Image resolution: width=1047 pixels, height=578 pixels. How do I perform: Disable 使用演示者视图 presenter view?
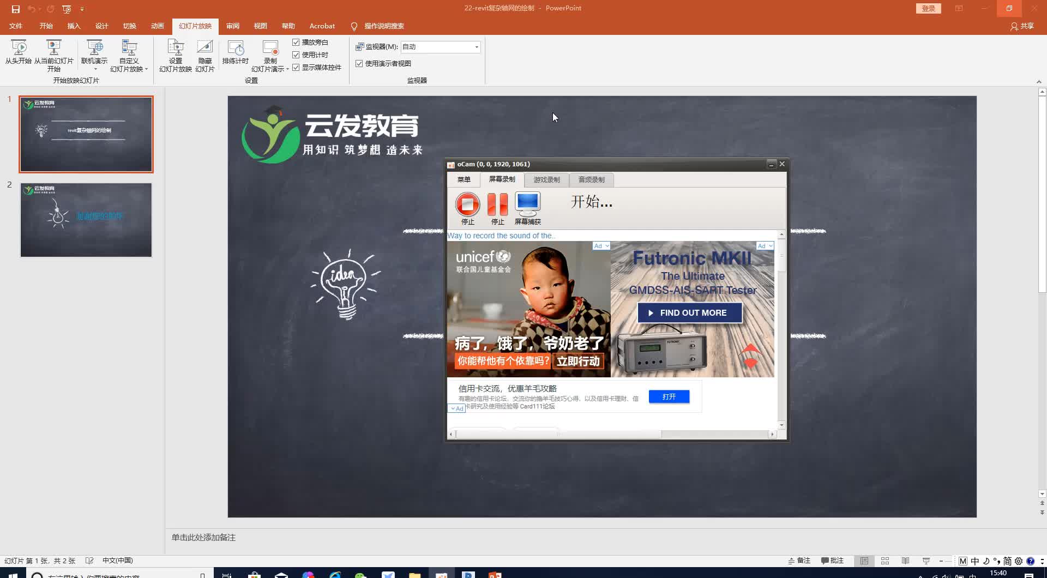point(359,63)
